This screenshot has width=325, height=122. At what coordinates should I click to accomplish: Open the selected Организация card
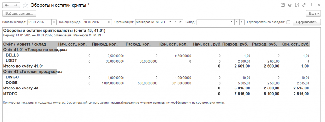pyautogui.click(x=181, y=22)
